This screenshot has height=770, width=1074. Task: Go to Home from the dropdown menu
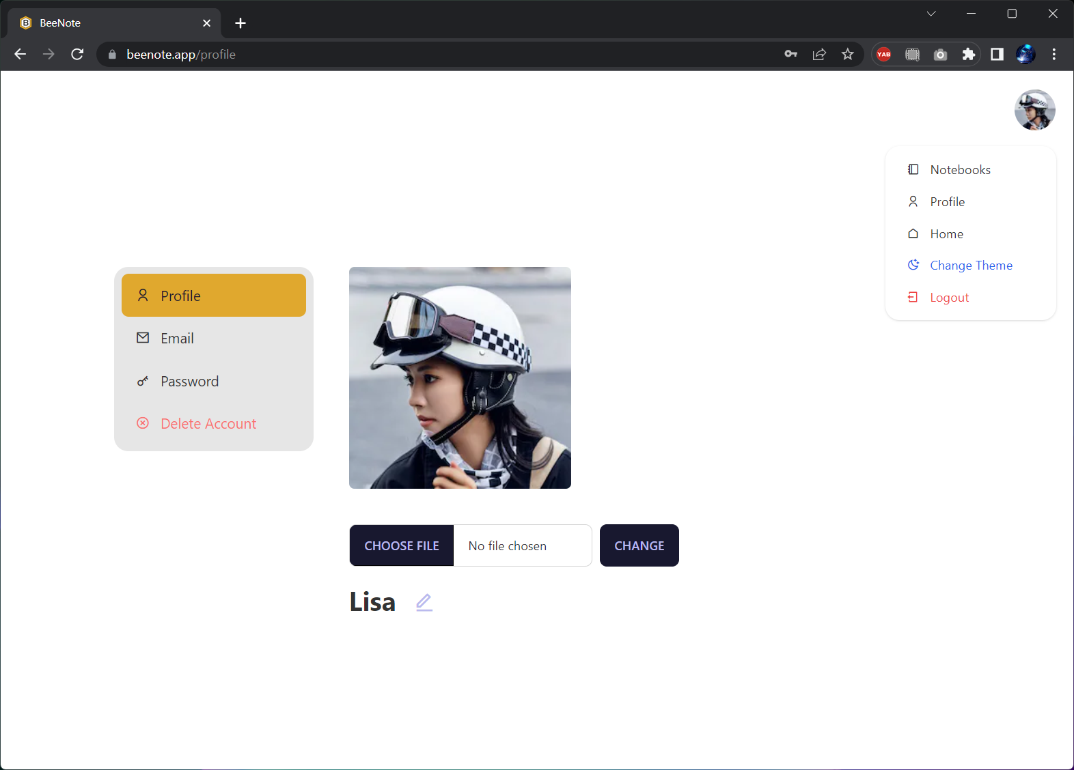(970, 234)
